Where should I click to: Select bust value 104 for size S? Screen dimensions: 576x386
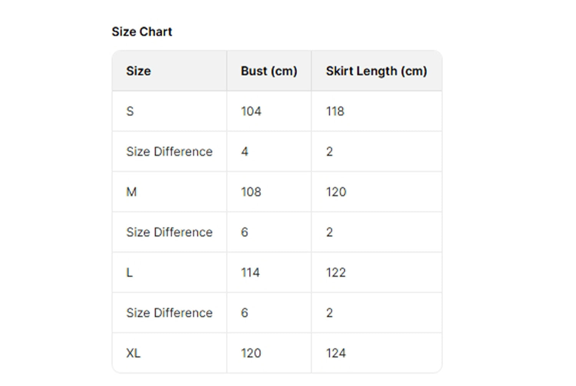click(x=251, y=111)
